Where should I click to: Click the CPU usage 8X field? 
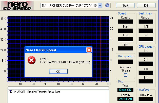coord(146,81)
